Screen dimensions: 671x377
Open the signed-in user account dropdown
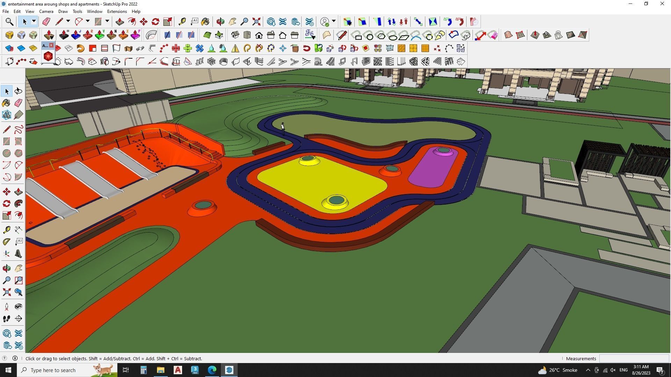point(334,22)
